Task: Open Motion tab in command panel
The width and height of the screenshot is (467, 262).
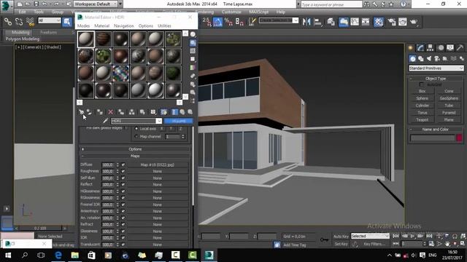Action: pyautogui.click(x=441, y=48)
